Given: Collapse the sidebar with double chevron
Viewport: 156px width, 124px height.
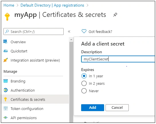Looking at the screenshot, I should click(x=69, y=32).
